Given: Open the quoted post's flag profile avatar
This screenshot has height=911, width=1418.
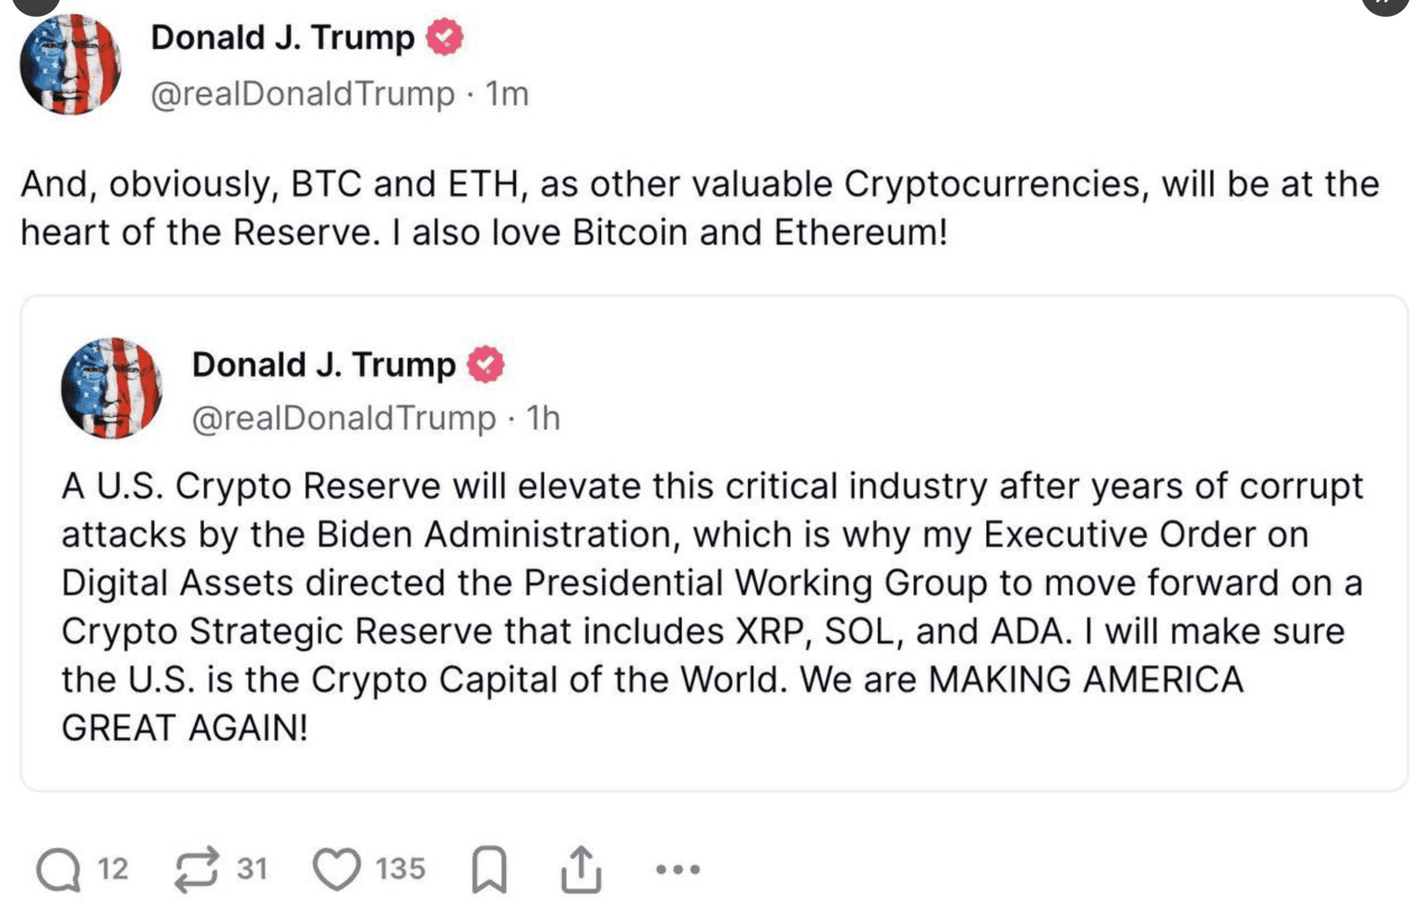Looking at the screenshot, I should (x=112, y=388).
